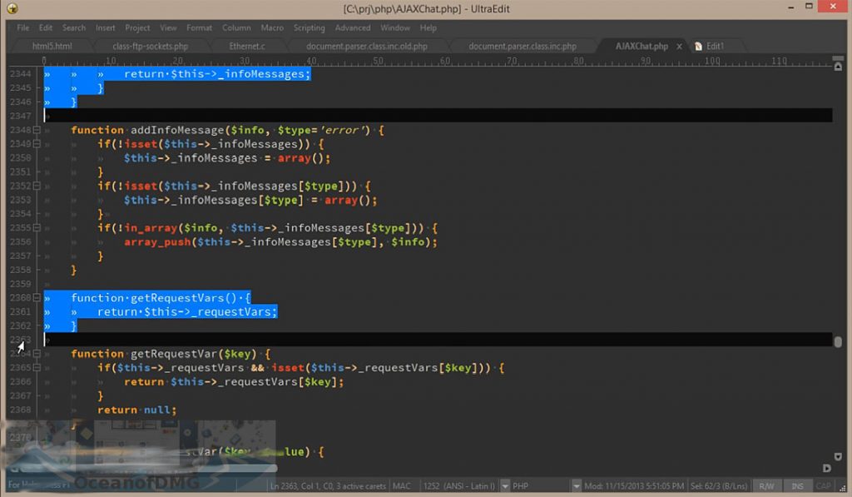Open the PHP syntax highlighting dropdown
852x497 pixels.
[x=576, y=485]
